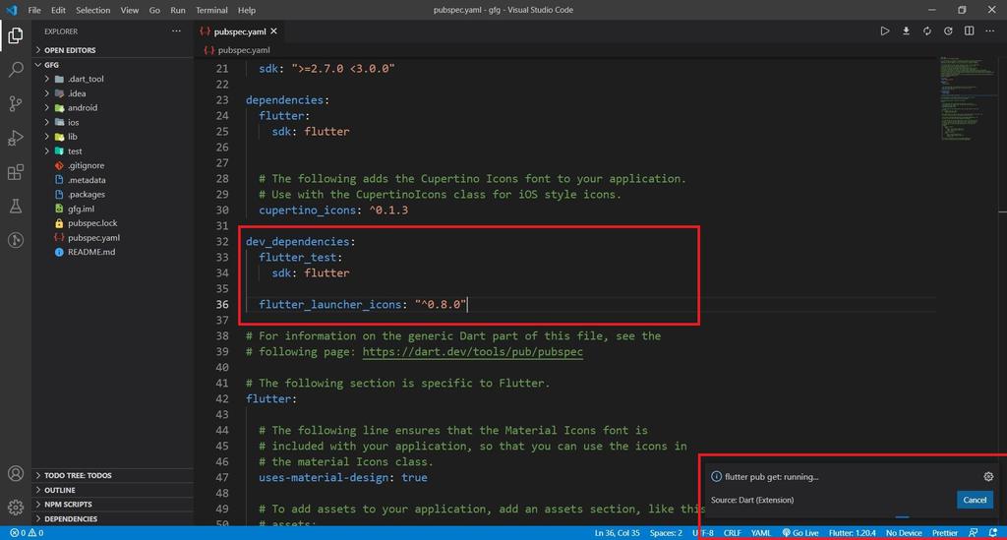The height and width of the screenshot is (540, 1007).
Task: Change encoding via UTF-8 status item
Action: coord(702,533)
